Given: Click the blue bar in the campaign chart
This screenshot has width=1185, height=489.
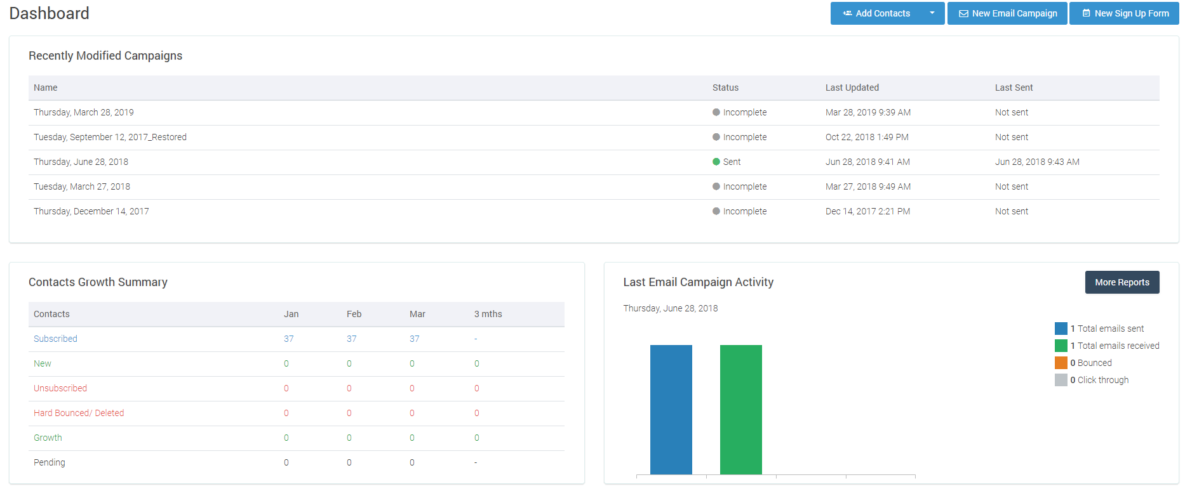Looking at the screenshot, I should (x=671, y=410).
